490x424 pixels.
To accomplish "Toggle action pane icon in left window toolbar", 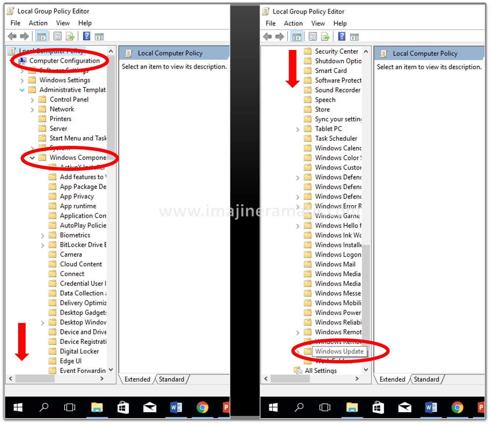I will [x=99, y=37].
